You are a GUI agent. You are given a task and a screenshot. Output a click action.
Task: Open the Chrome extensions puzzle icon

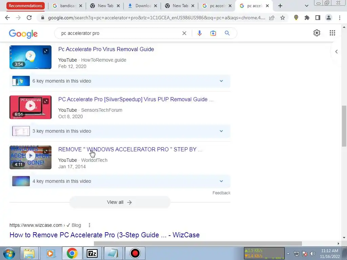coord(307,18)
